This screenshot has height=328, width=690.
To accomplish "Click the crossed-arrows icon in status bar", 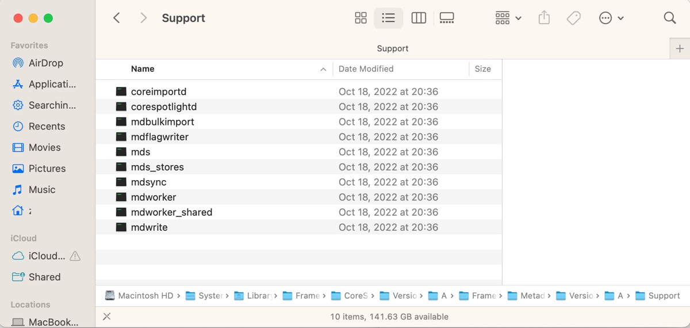I will coord(106,316).
